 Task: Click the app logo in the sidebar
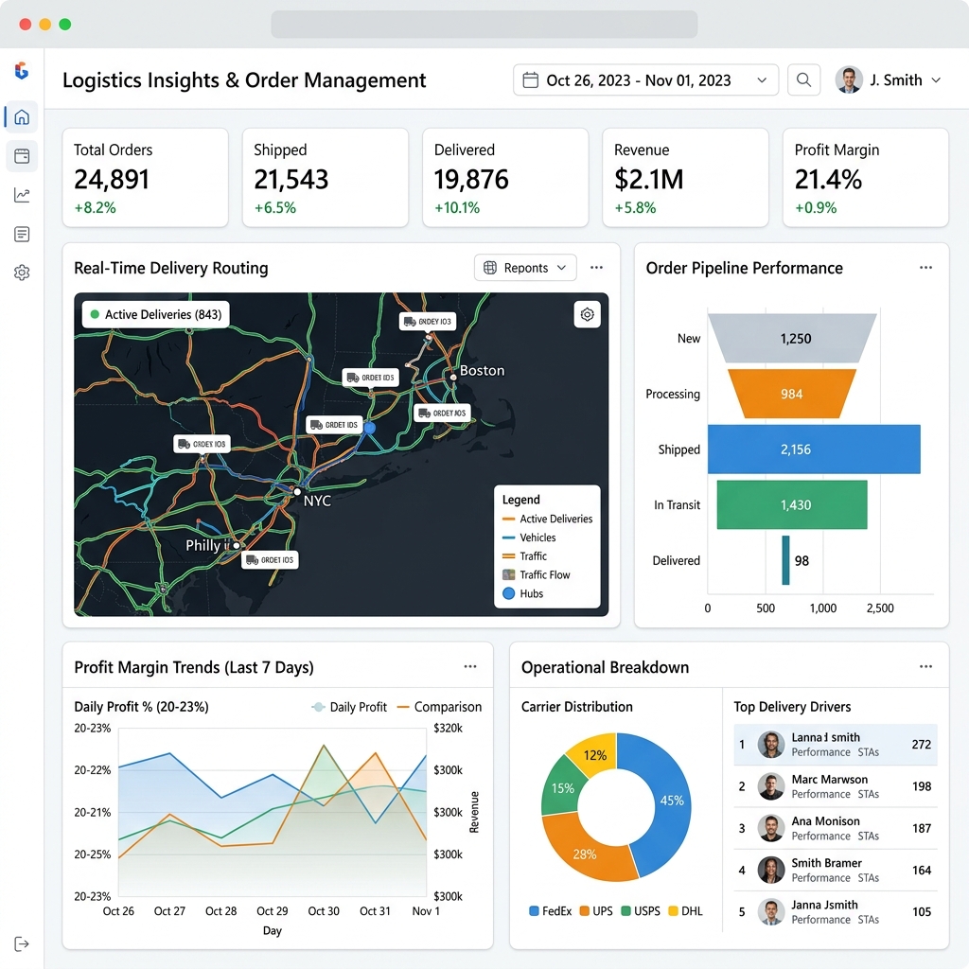pyautogui.click(x=22, y=70)
